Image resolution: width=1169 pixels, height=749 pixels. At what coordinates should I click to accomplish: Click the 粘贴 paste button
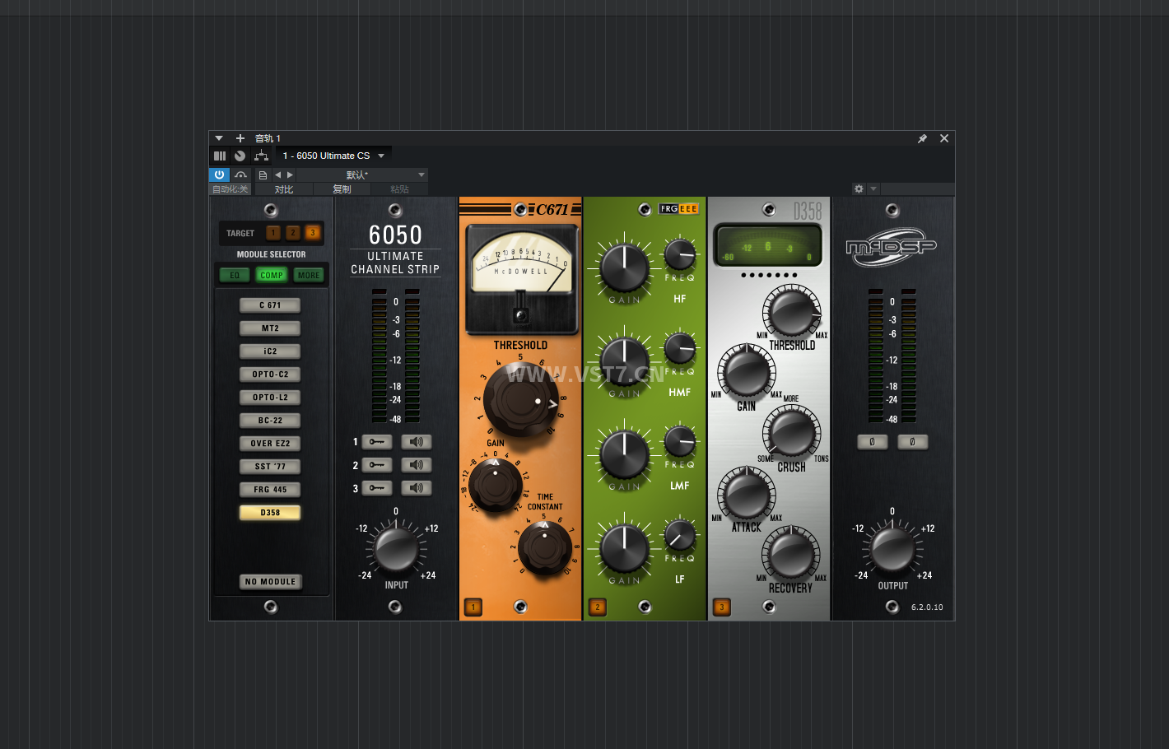[x=399, y=189]
